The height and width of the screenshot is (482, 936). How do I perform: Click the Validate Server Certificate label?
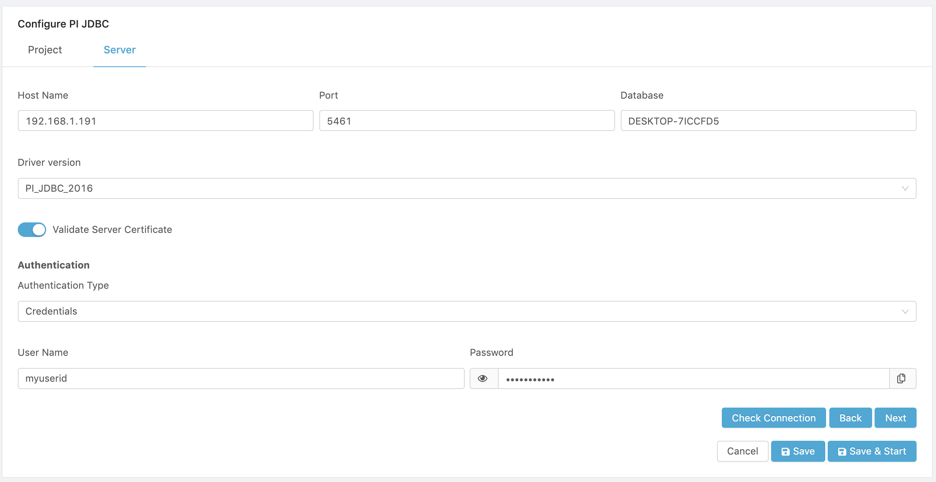pos(112,230)
